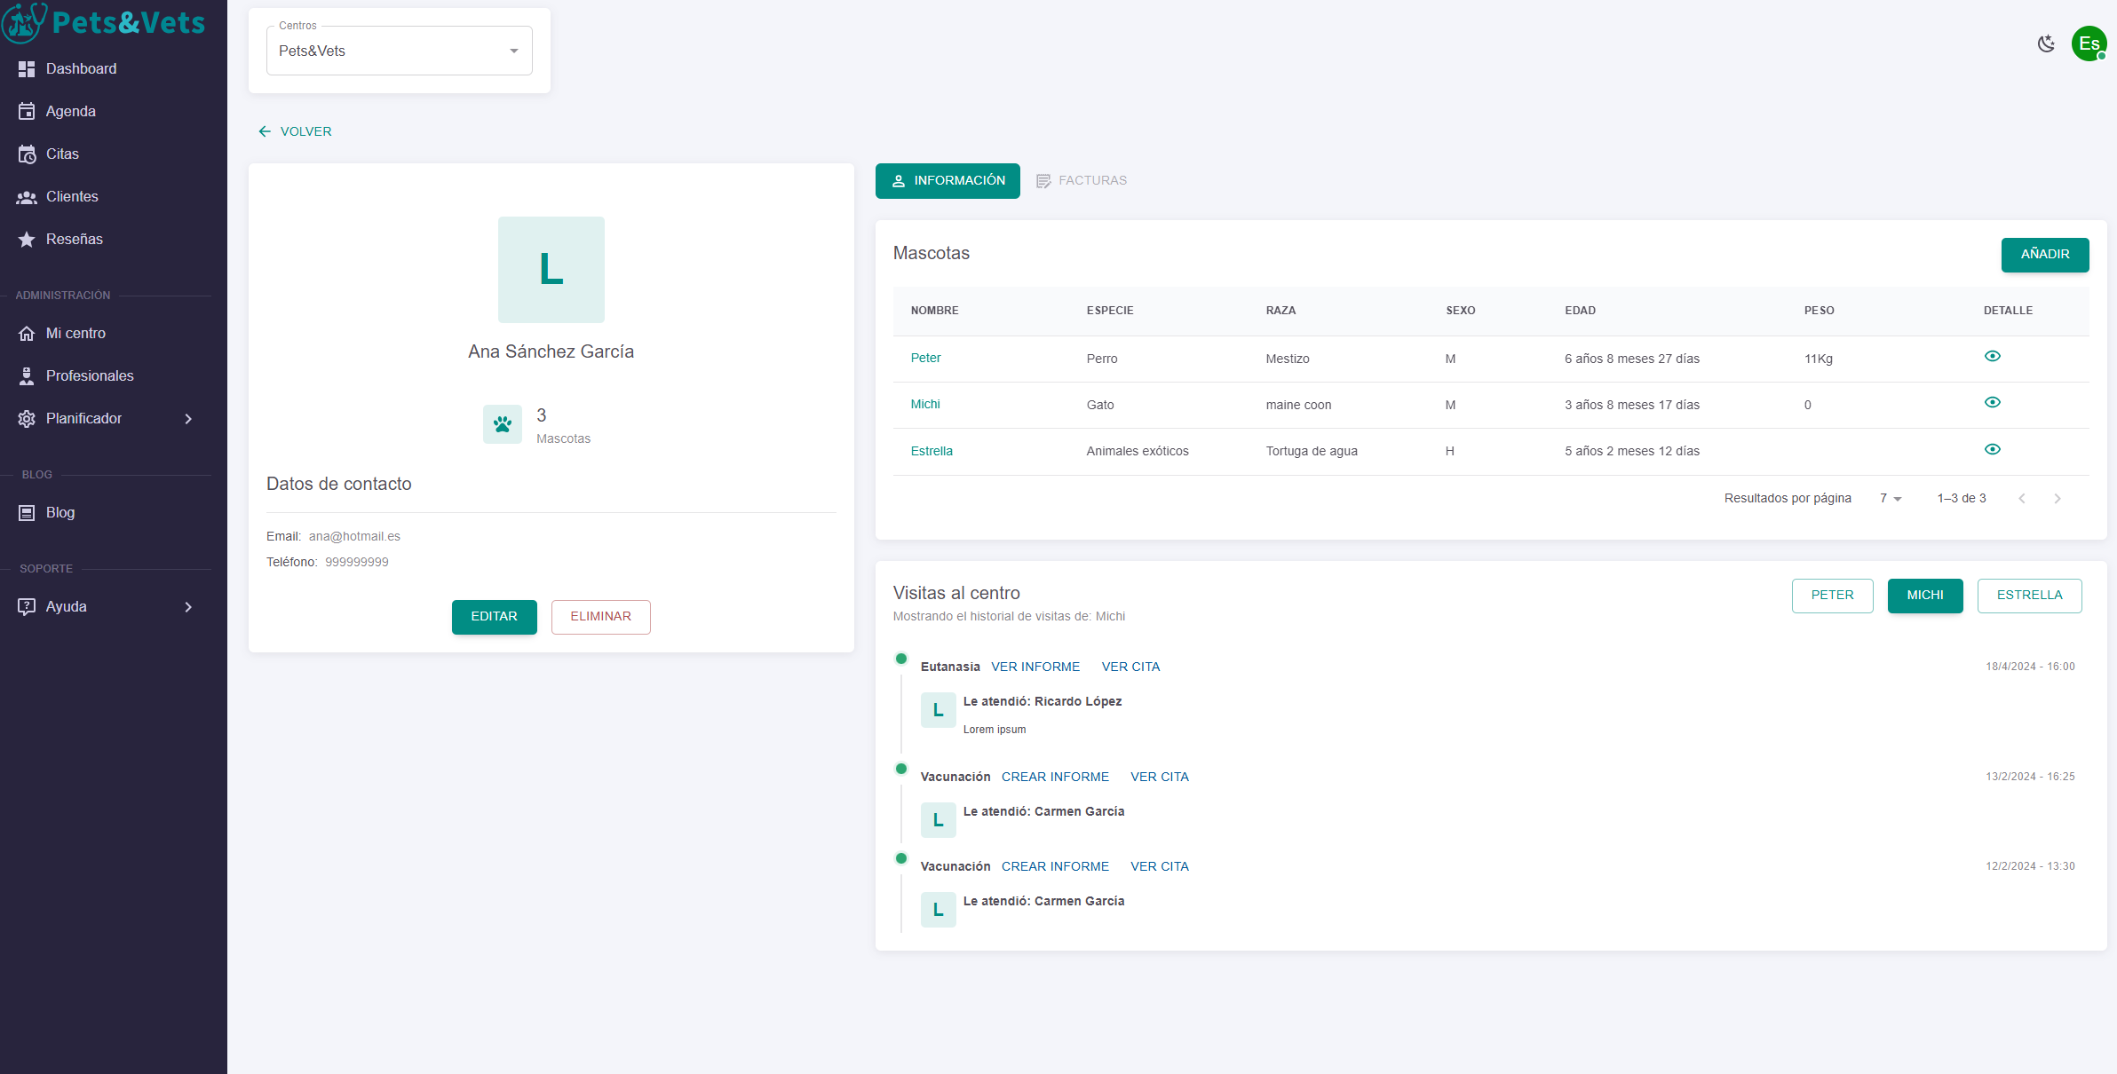Select the Michi visits filter
The image size is (2117, 1074).
tap(1925, 596)
